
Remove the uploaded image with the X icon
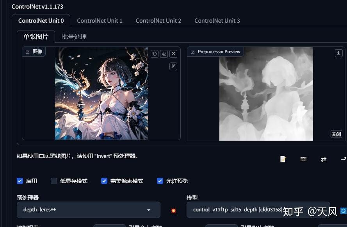click(173, 54)
